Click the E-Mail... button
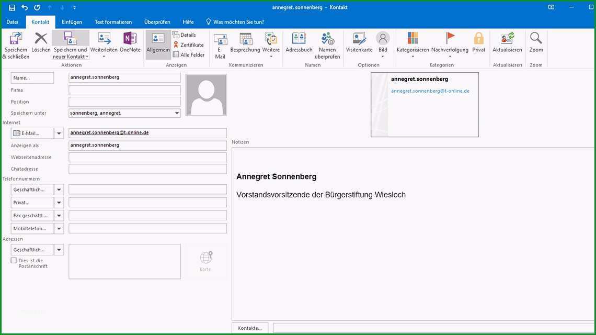596x335 pixels. 32,133
